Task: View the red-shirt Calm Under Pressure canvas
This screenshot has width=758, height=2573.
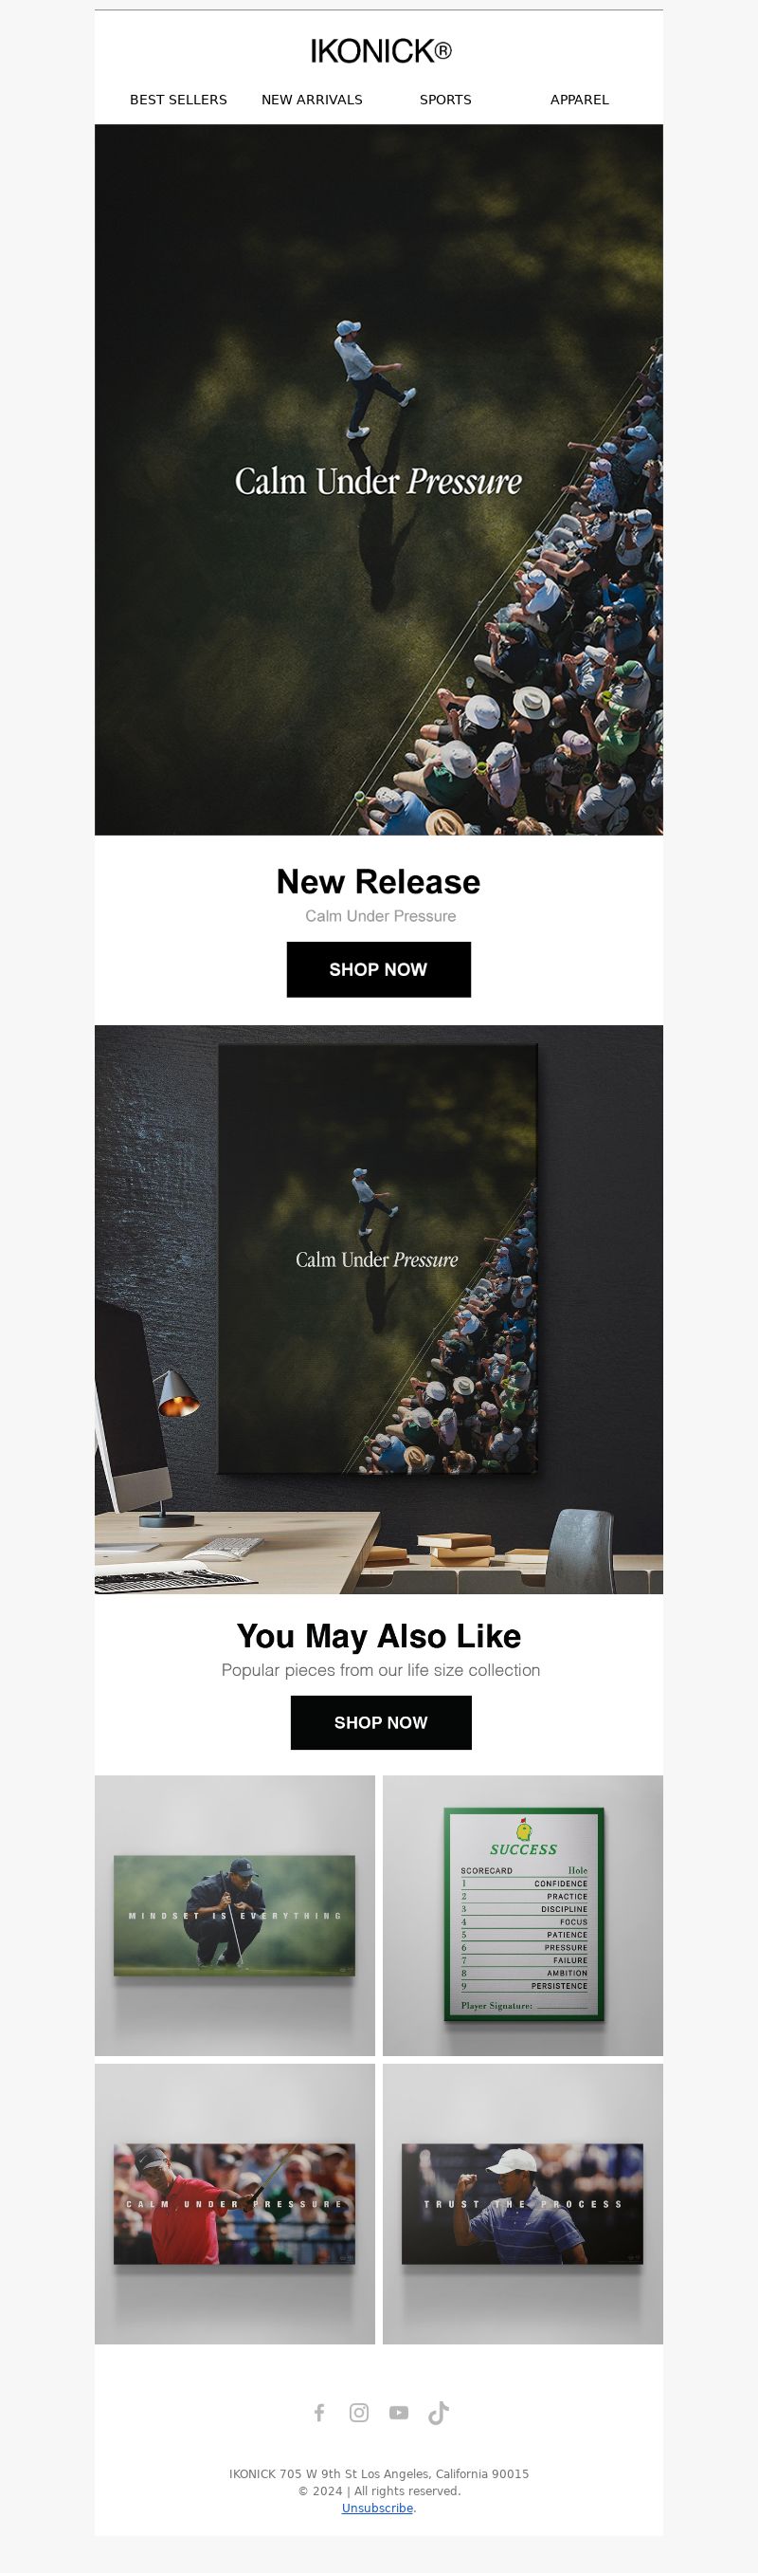Action: 234,2203
